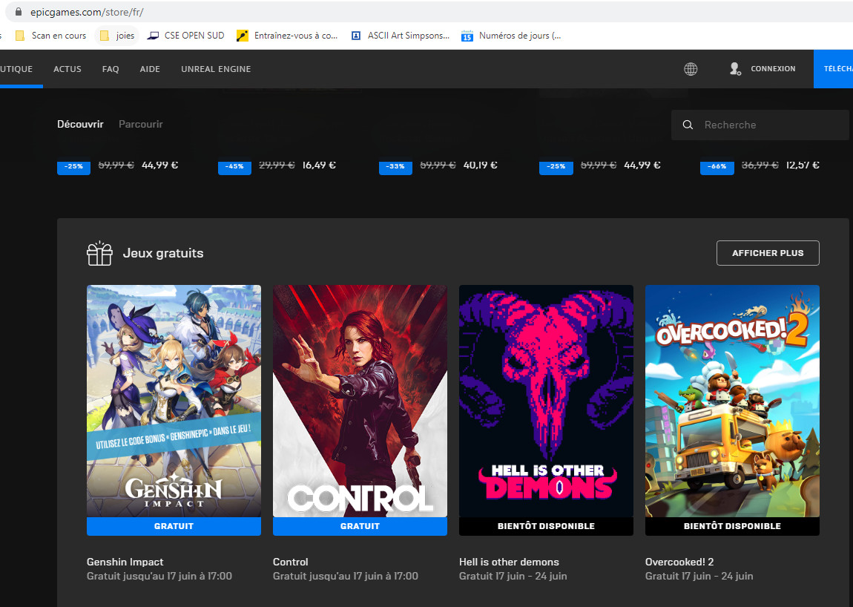
Task: Open the Entraînez-vous à co... bookmark
Action: coord(287,36)
